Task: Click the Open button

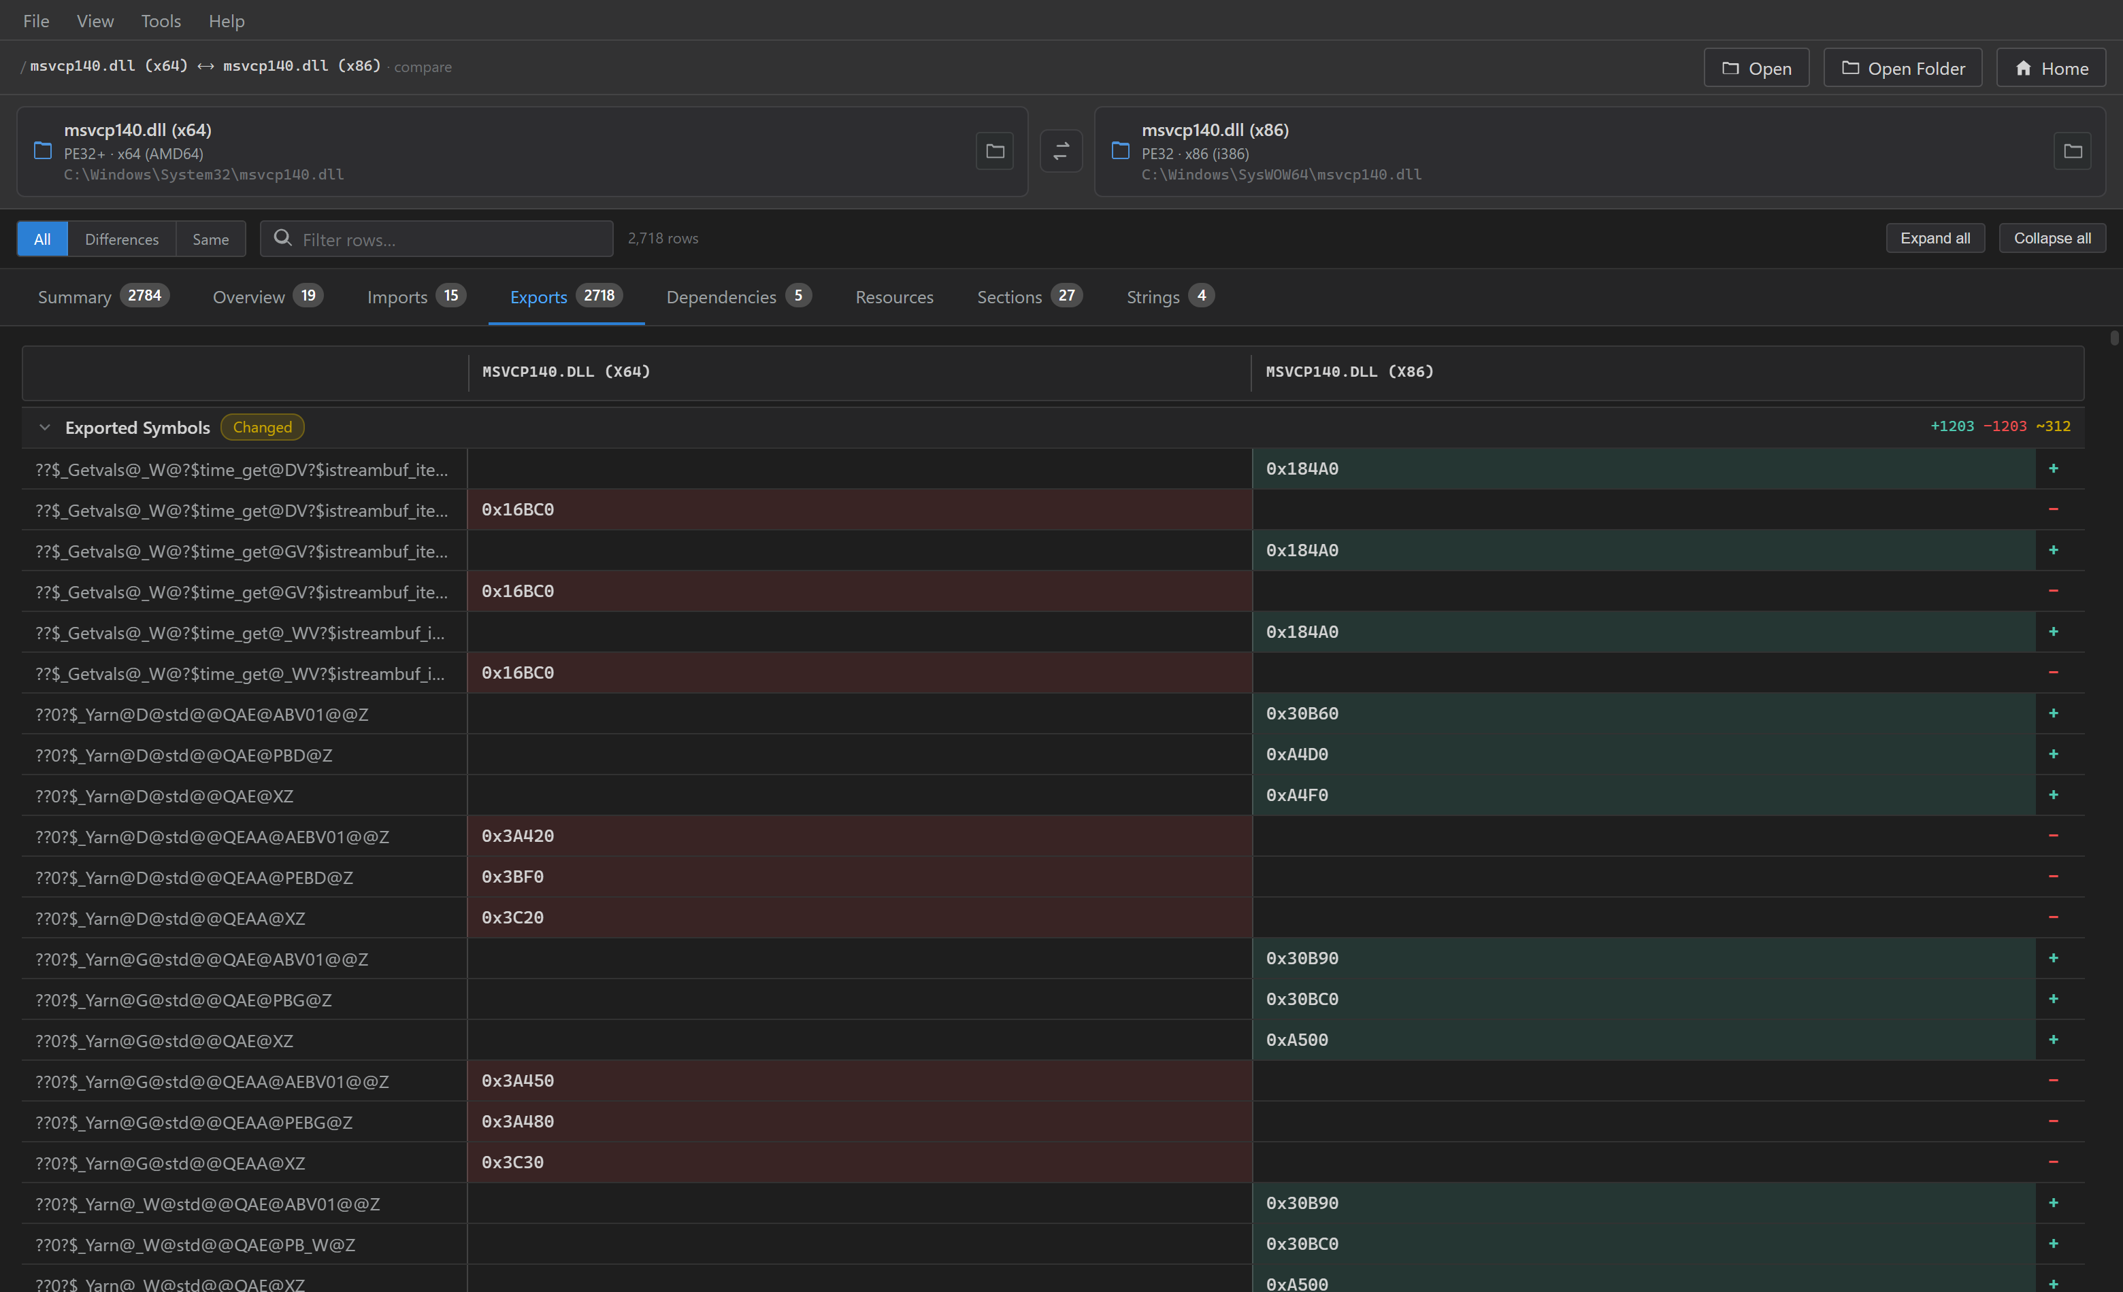Action: click(x=1756, y=68)
